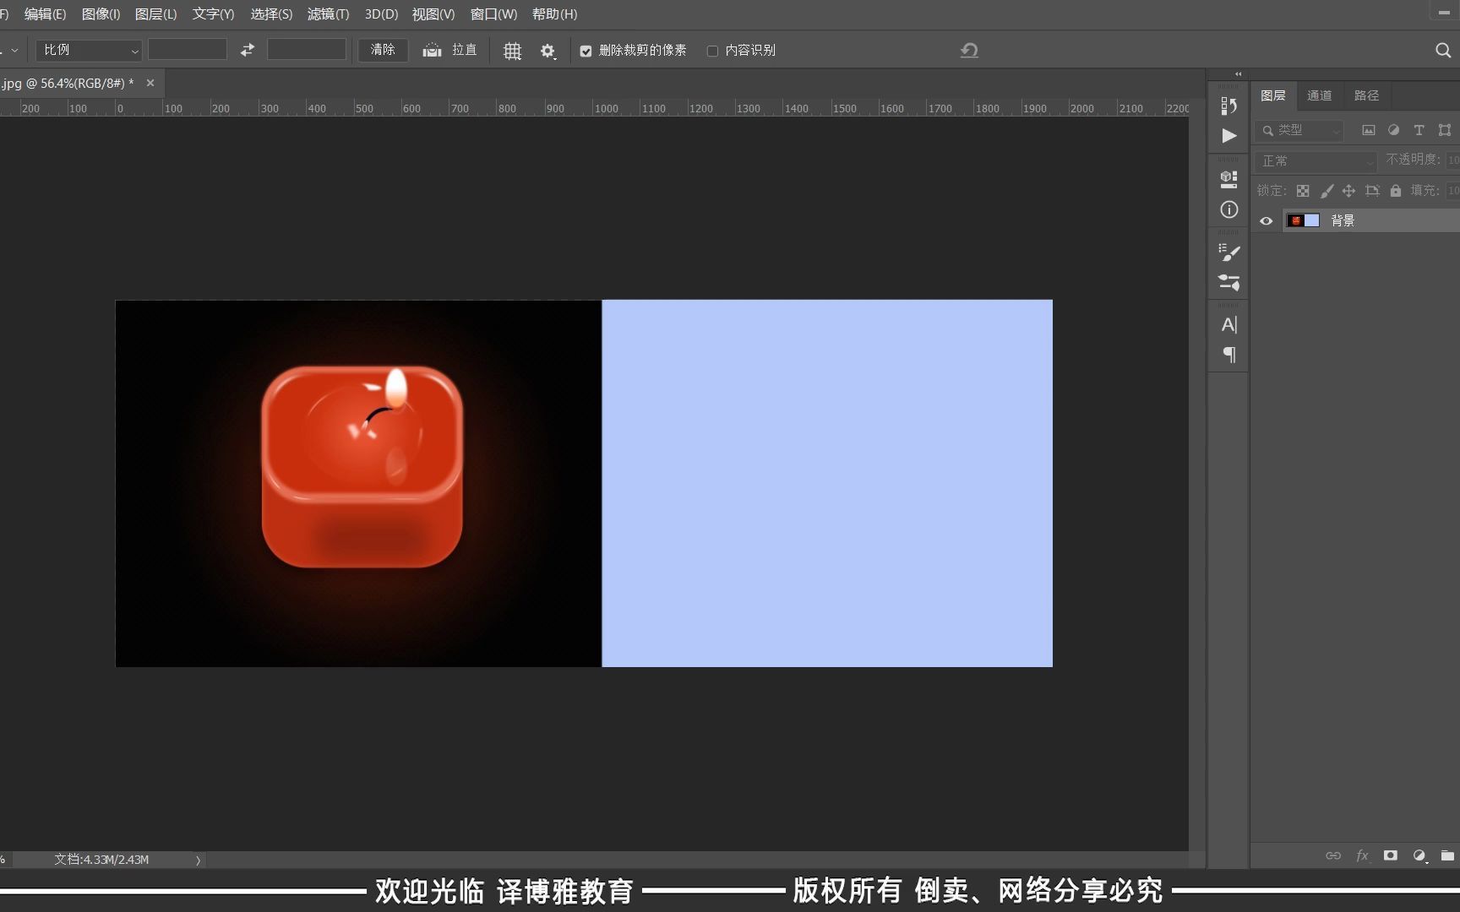The height and width of the screenshot is (912, 1460).
Task: Click the 文档:4.33M/2.43M status text
Action: coord(101,860)
